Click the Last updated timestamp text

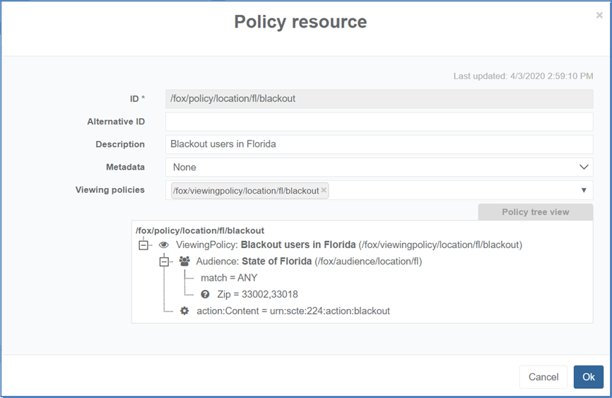(x=523, y=76)
